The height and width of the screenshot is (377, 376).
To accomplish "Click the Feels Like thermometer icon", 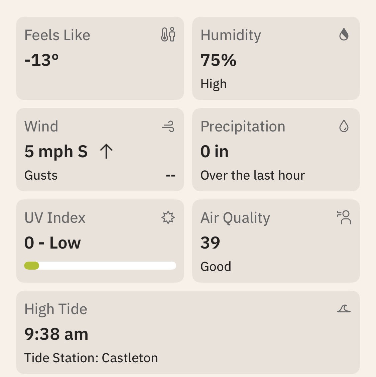I will pyautogui.click(x=168, y=34).
